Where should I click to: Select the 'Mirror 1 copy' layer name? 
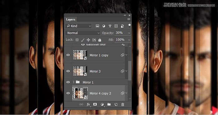click(x=99, y=55)
